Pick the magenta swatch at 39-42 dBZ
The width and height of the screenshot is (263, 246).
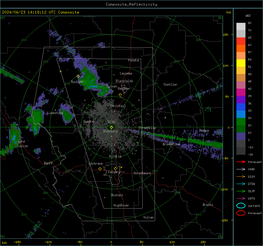[241, 92]
